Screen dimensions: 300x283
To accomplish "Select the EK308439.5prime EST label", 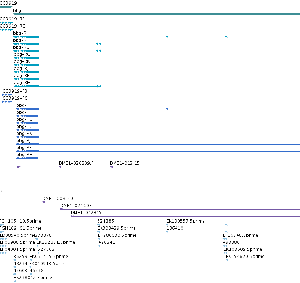I will coord(117,228).
